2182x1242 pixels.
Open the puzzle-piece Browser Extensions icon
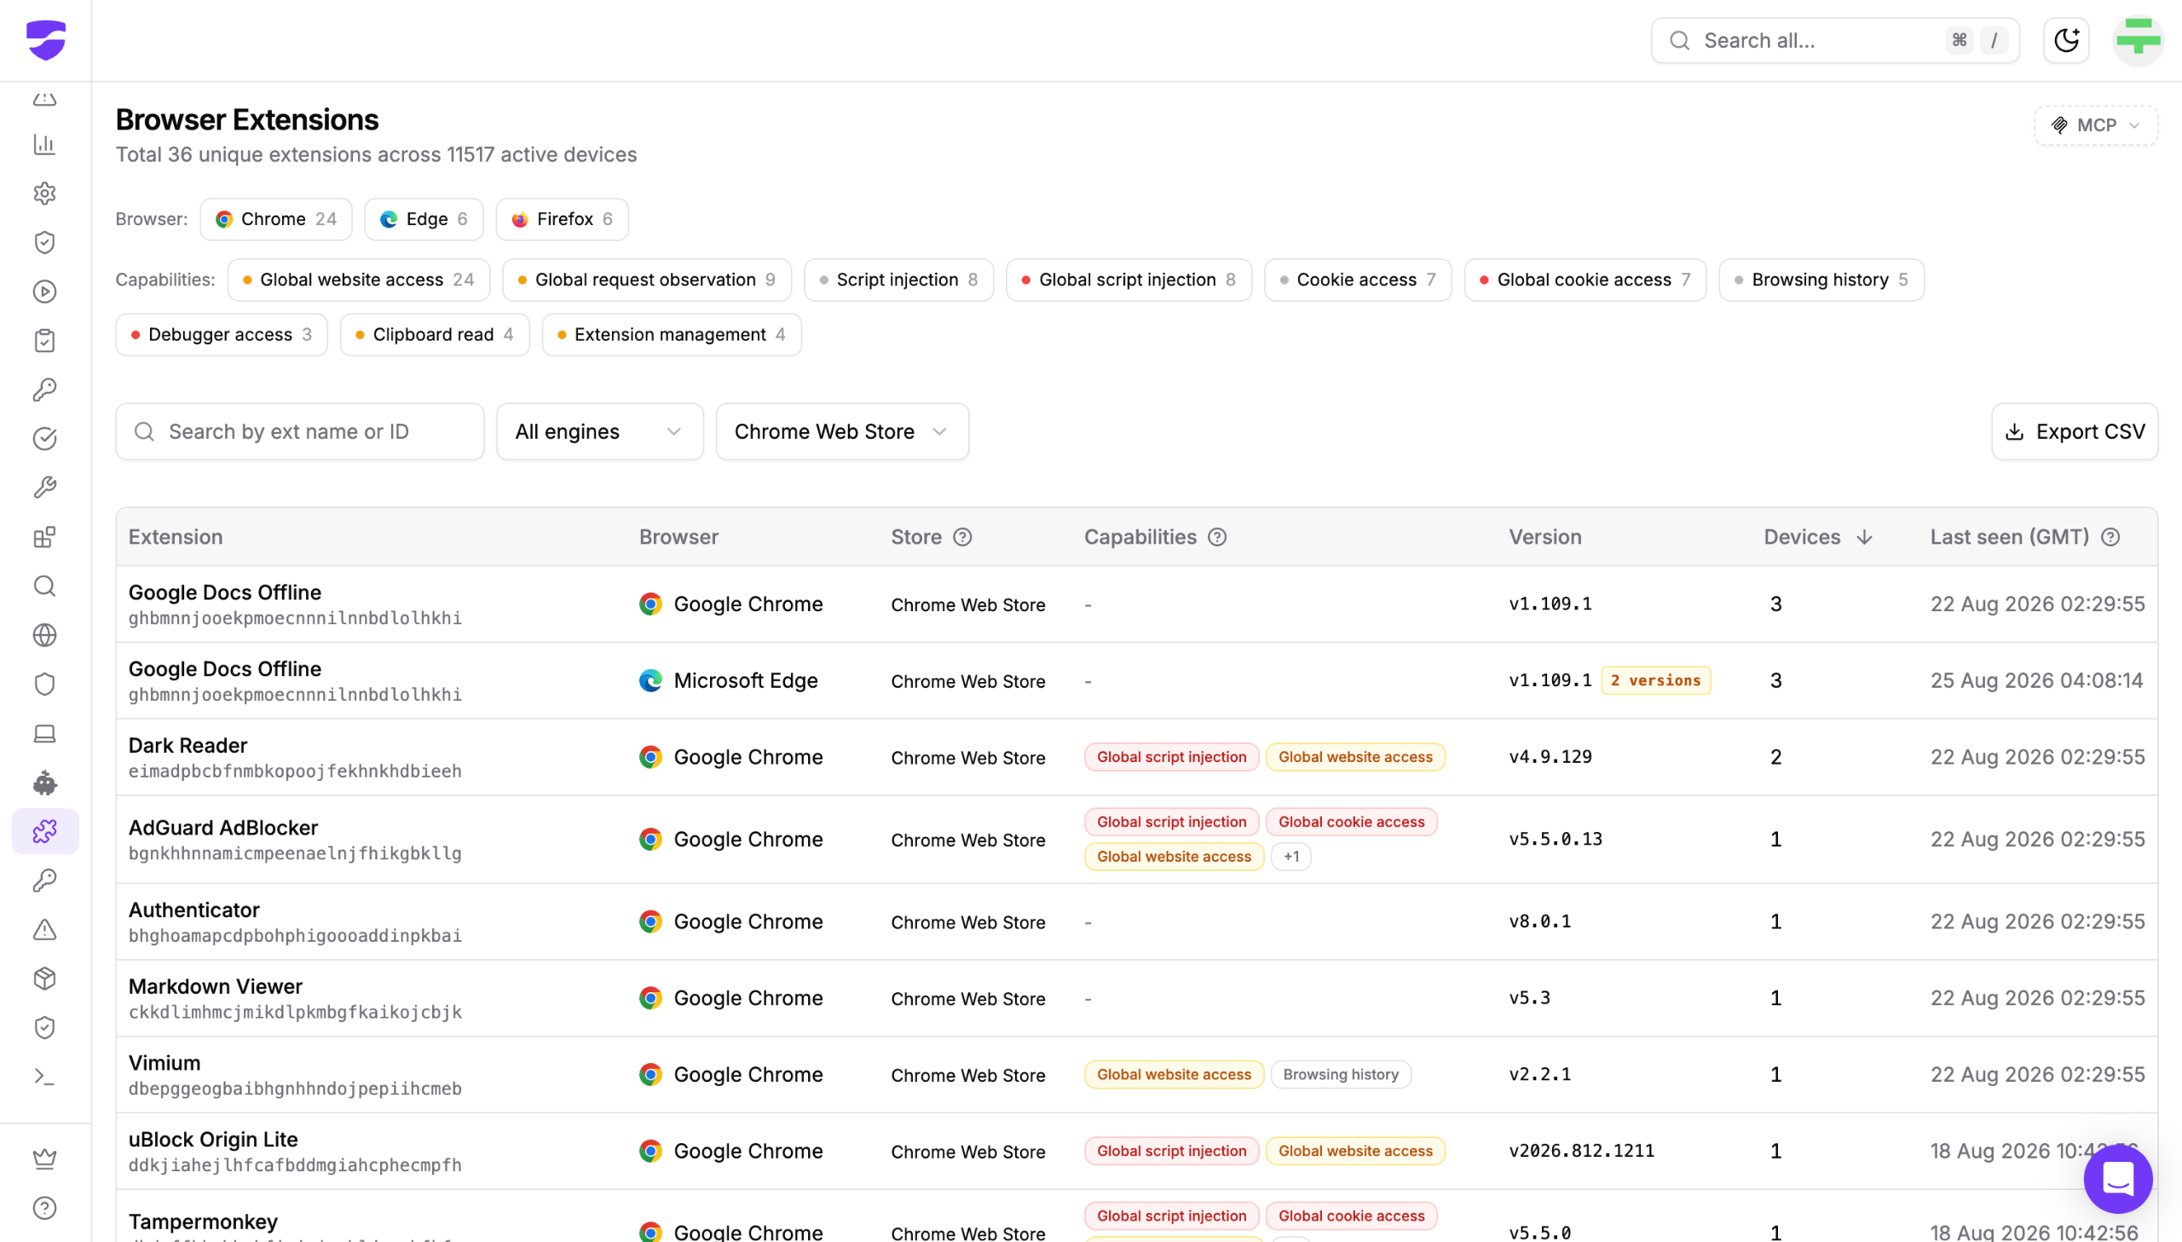click(x=44, y=832)
